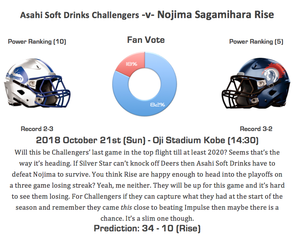293x242 pixels.
Task: Click the game date and stadium line
Action: 147,140
